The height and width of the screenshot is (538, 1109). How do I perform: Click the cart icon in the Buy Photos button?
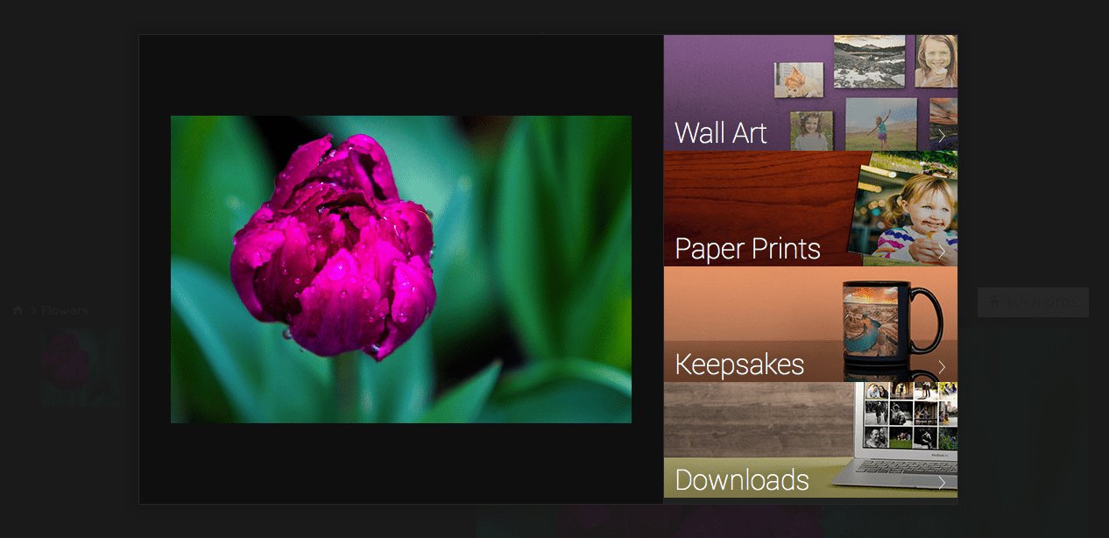(x=996, y=301)
